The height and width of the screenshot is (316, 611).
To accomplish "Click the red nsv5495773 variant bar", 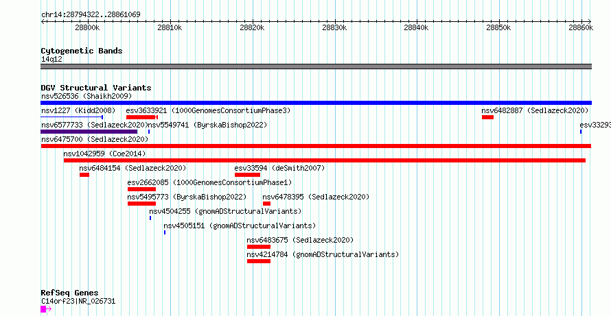I will 142,204.
